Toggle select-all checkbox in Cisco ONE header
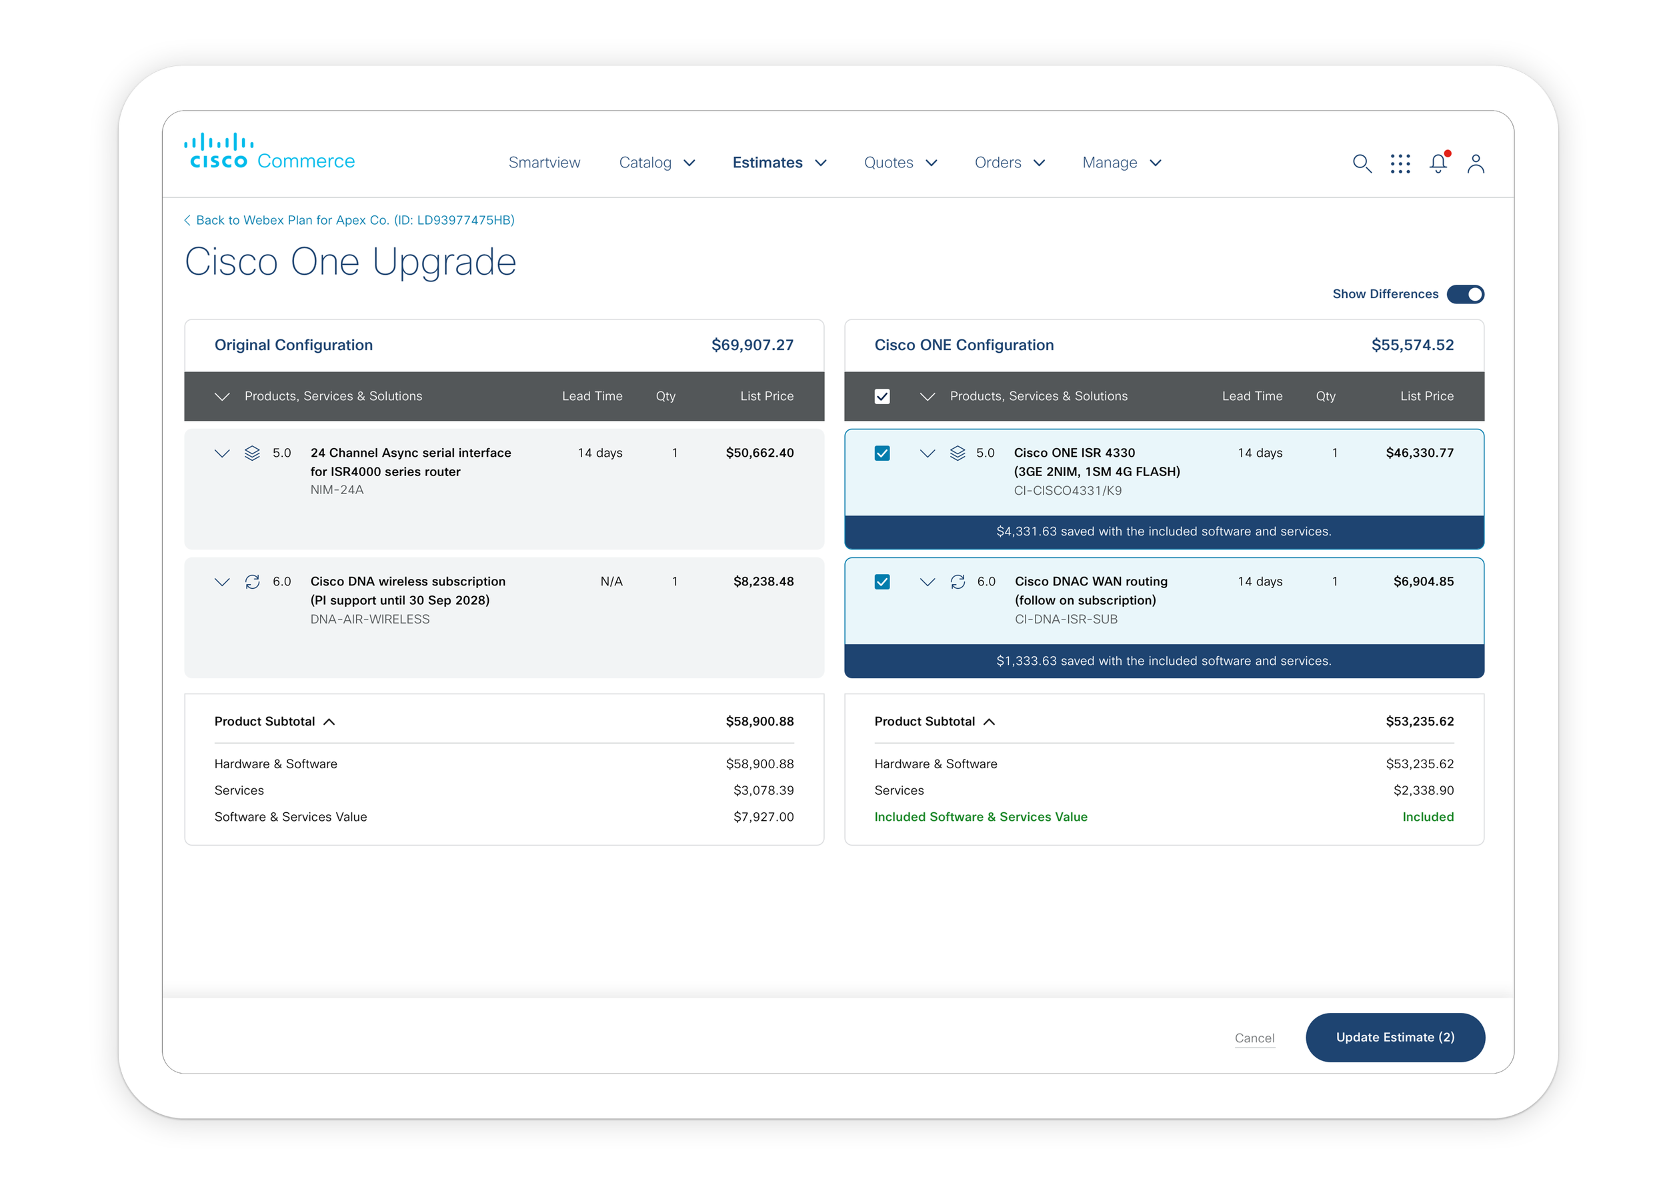 (x=882, y=396)
